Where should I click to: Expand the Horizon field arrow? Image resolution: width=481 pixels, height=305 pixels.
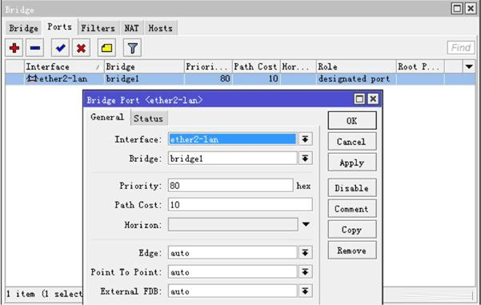click(x=306, y=224)
